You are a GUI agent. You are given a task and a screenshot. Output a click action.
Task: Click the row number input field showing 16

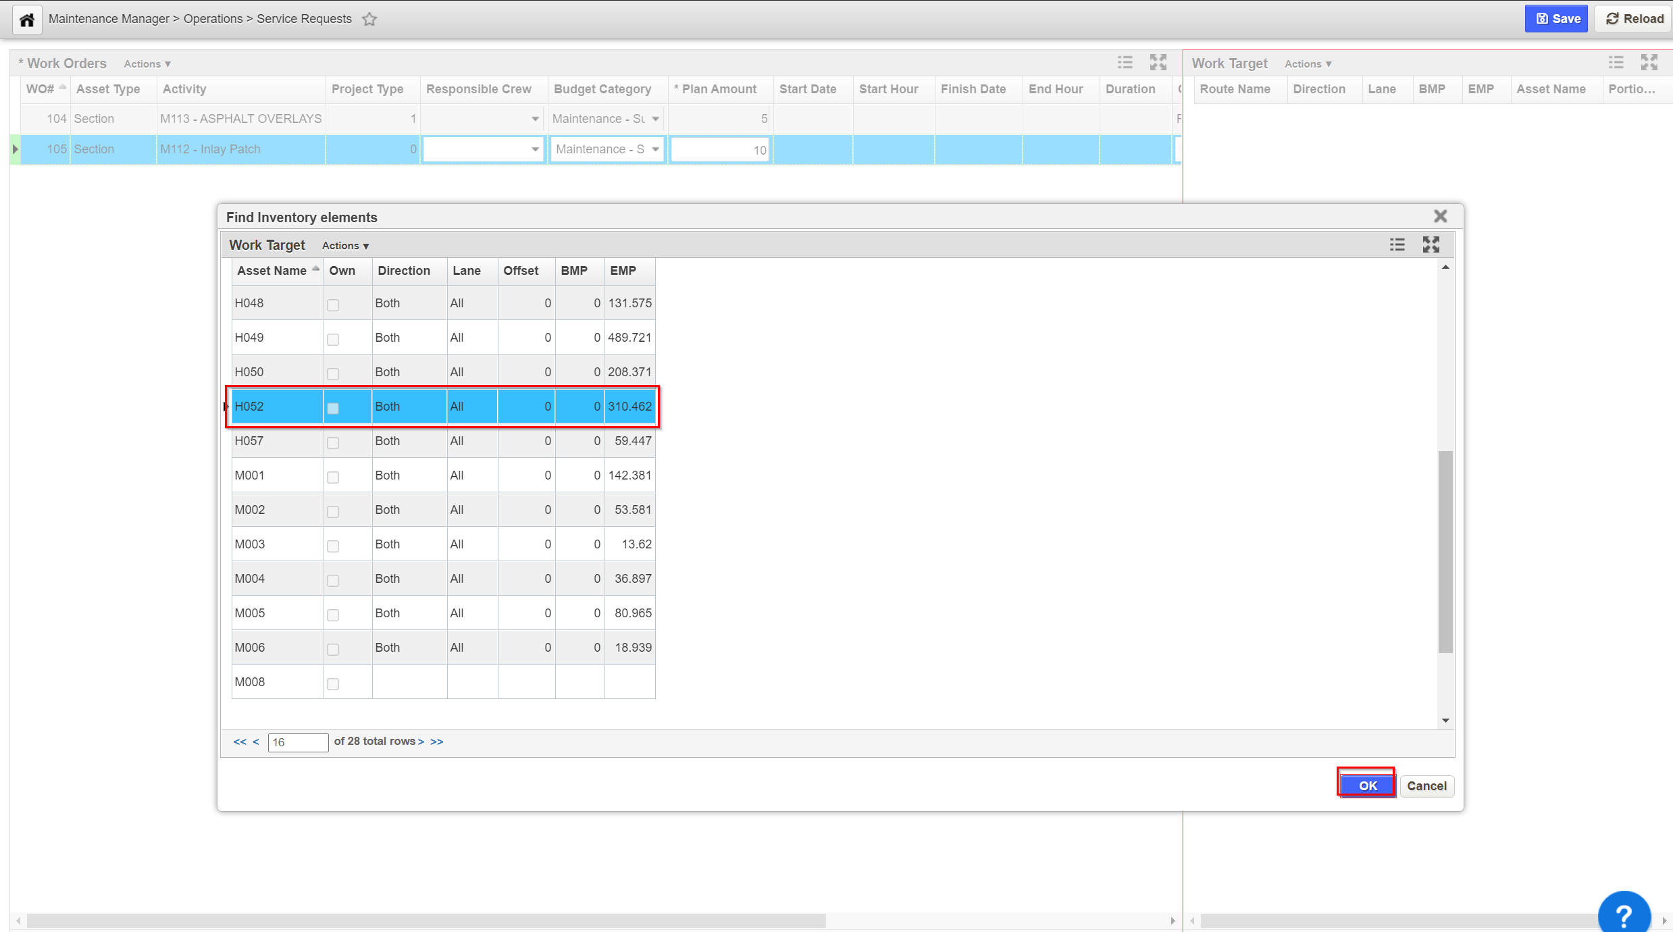297,742
